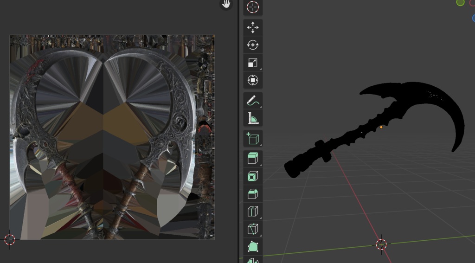Click the 3D cursor on the viewport grid
This screenshot has width=475, height=263.
pyautogui.click(x=381, y=244)
